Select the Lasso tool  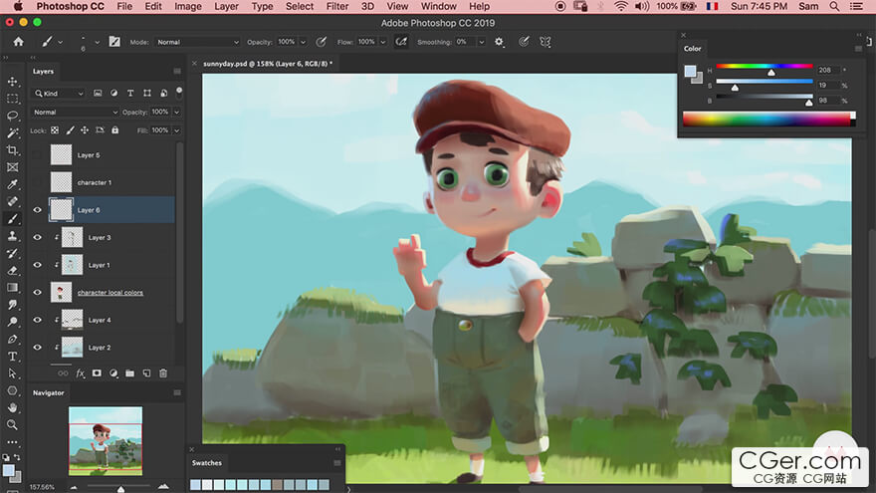(13, 116)
